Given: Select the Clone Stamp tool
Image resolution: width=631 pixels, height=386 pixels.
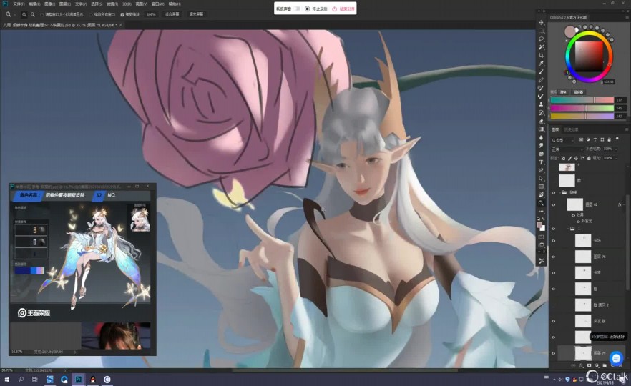Looking at the screenshot, I should (x=542, y=104).
